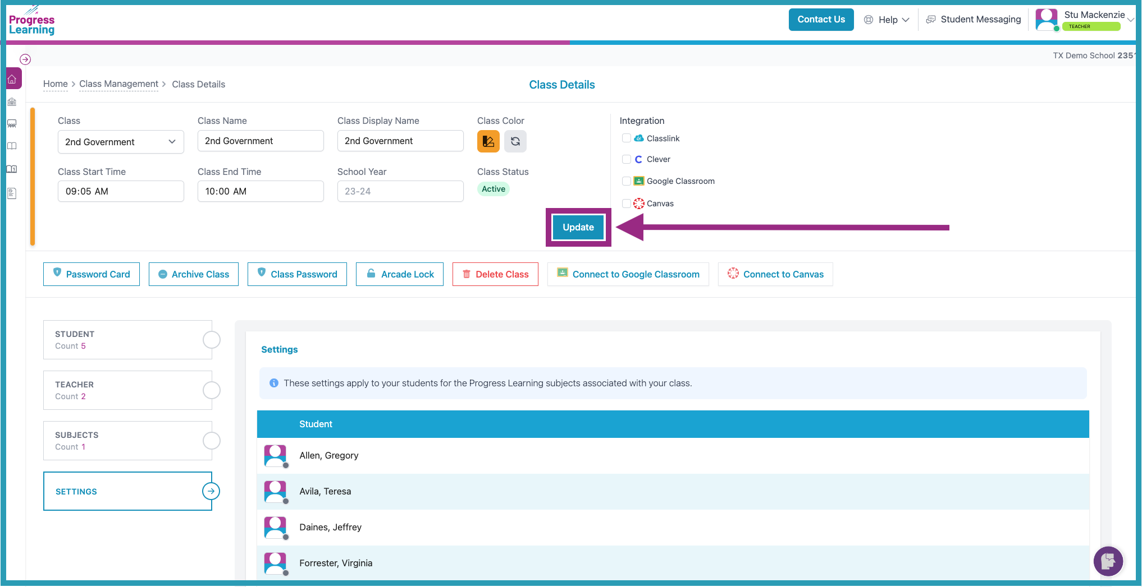Set the Class Start Time field

(x=121, y=191)
